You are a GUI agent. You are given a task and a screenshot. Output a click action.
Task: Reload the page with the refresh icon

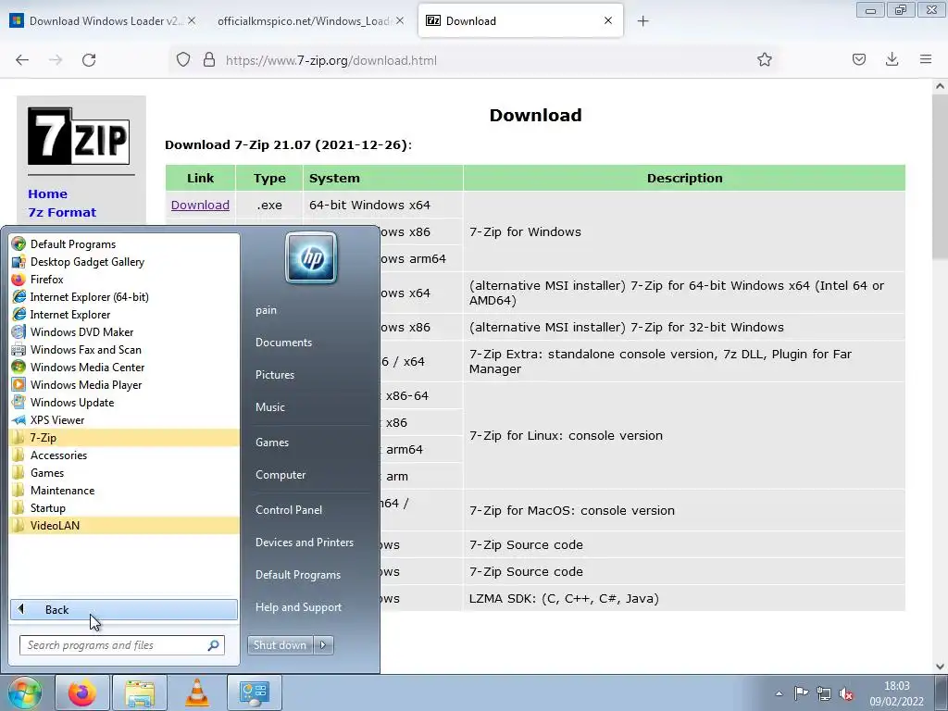tap(89, 60)
